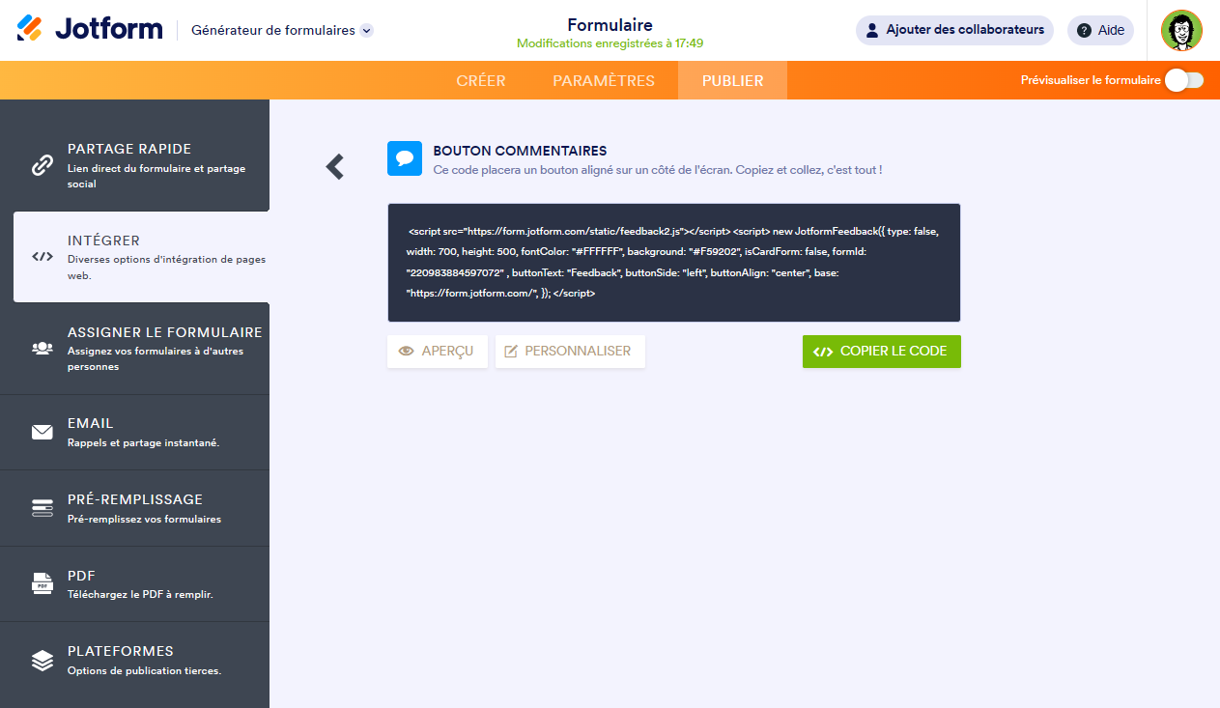Open the Générateur de formulaires dropdown
Viewport: 1220px width, 708px height.
282,30
